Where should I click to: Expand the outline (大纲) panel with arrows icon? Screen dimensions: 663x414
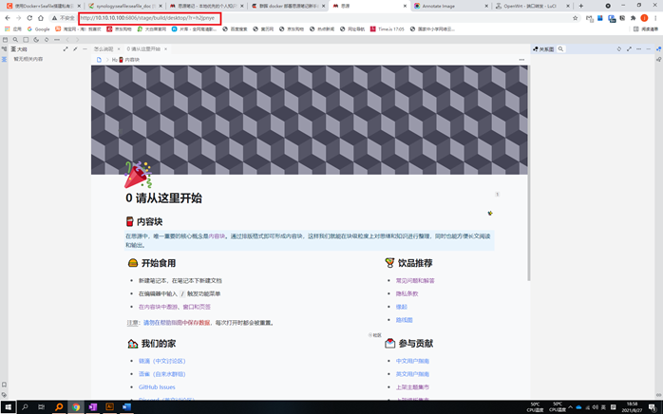[66, 49]
